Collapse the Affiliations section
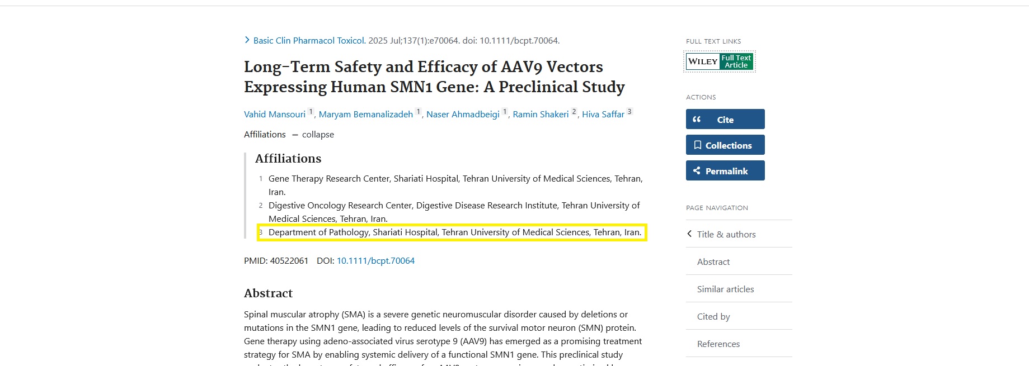Screen dimensions: 1029x366 313,135
